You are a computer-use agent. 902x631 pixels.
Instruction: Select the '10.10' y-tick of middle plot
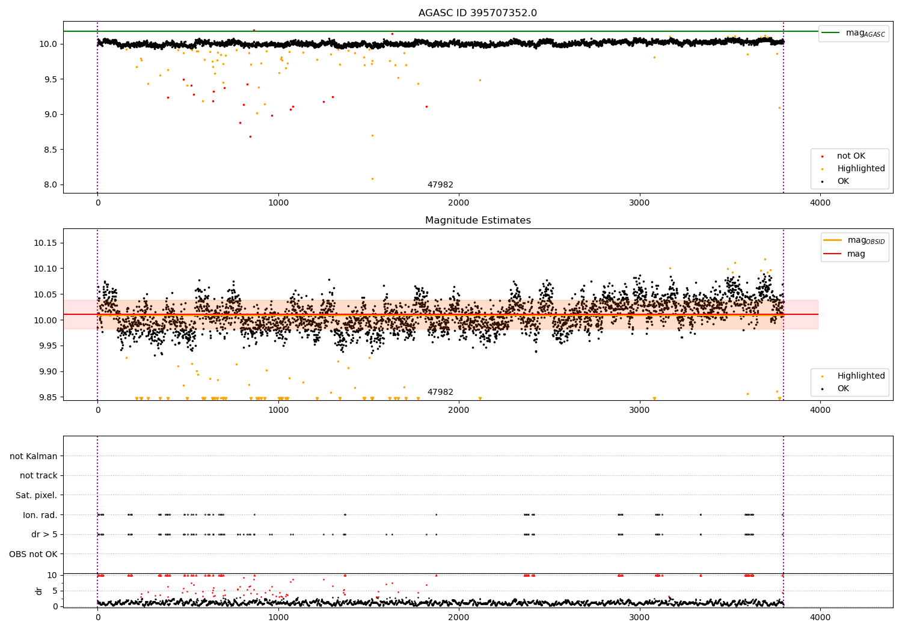click(46, 269)
